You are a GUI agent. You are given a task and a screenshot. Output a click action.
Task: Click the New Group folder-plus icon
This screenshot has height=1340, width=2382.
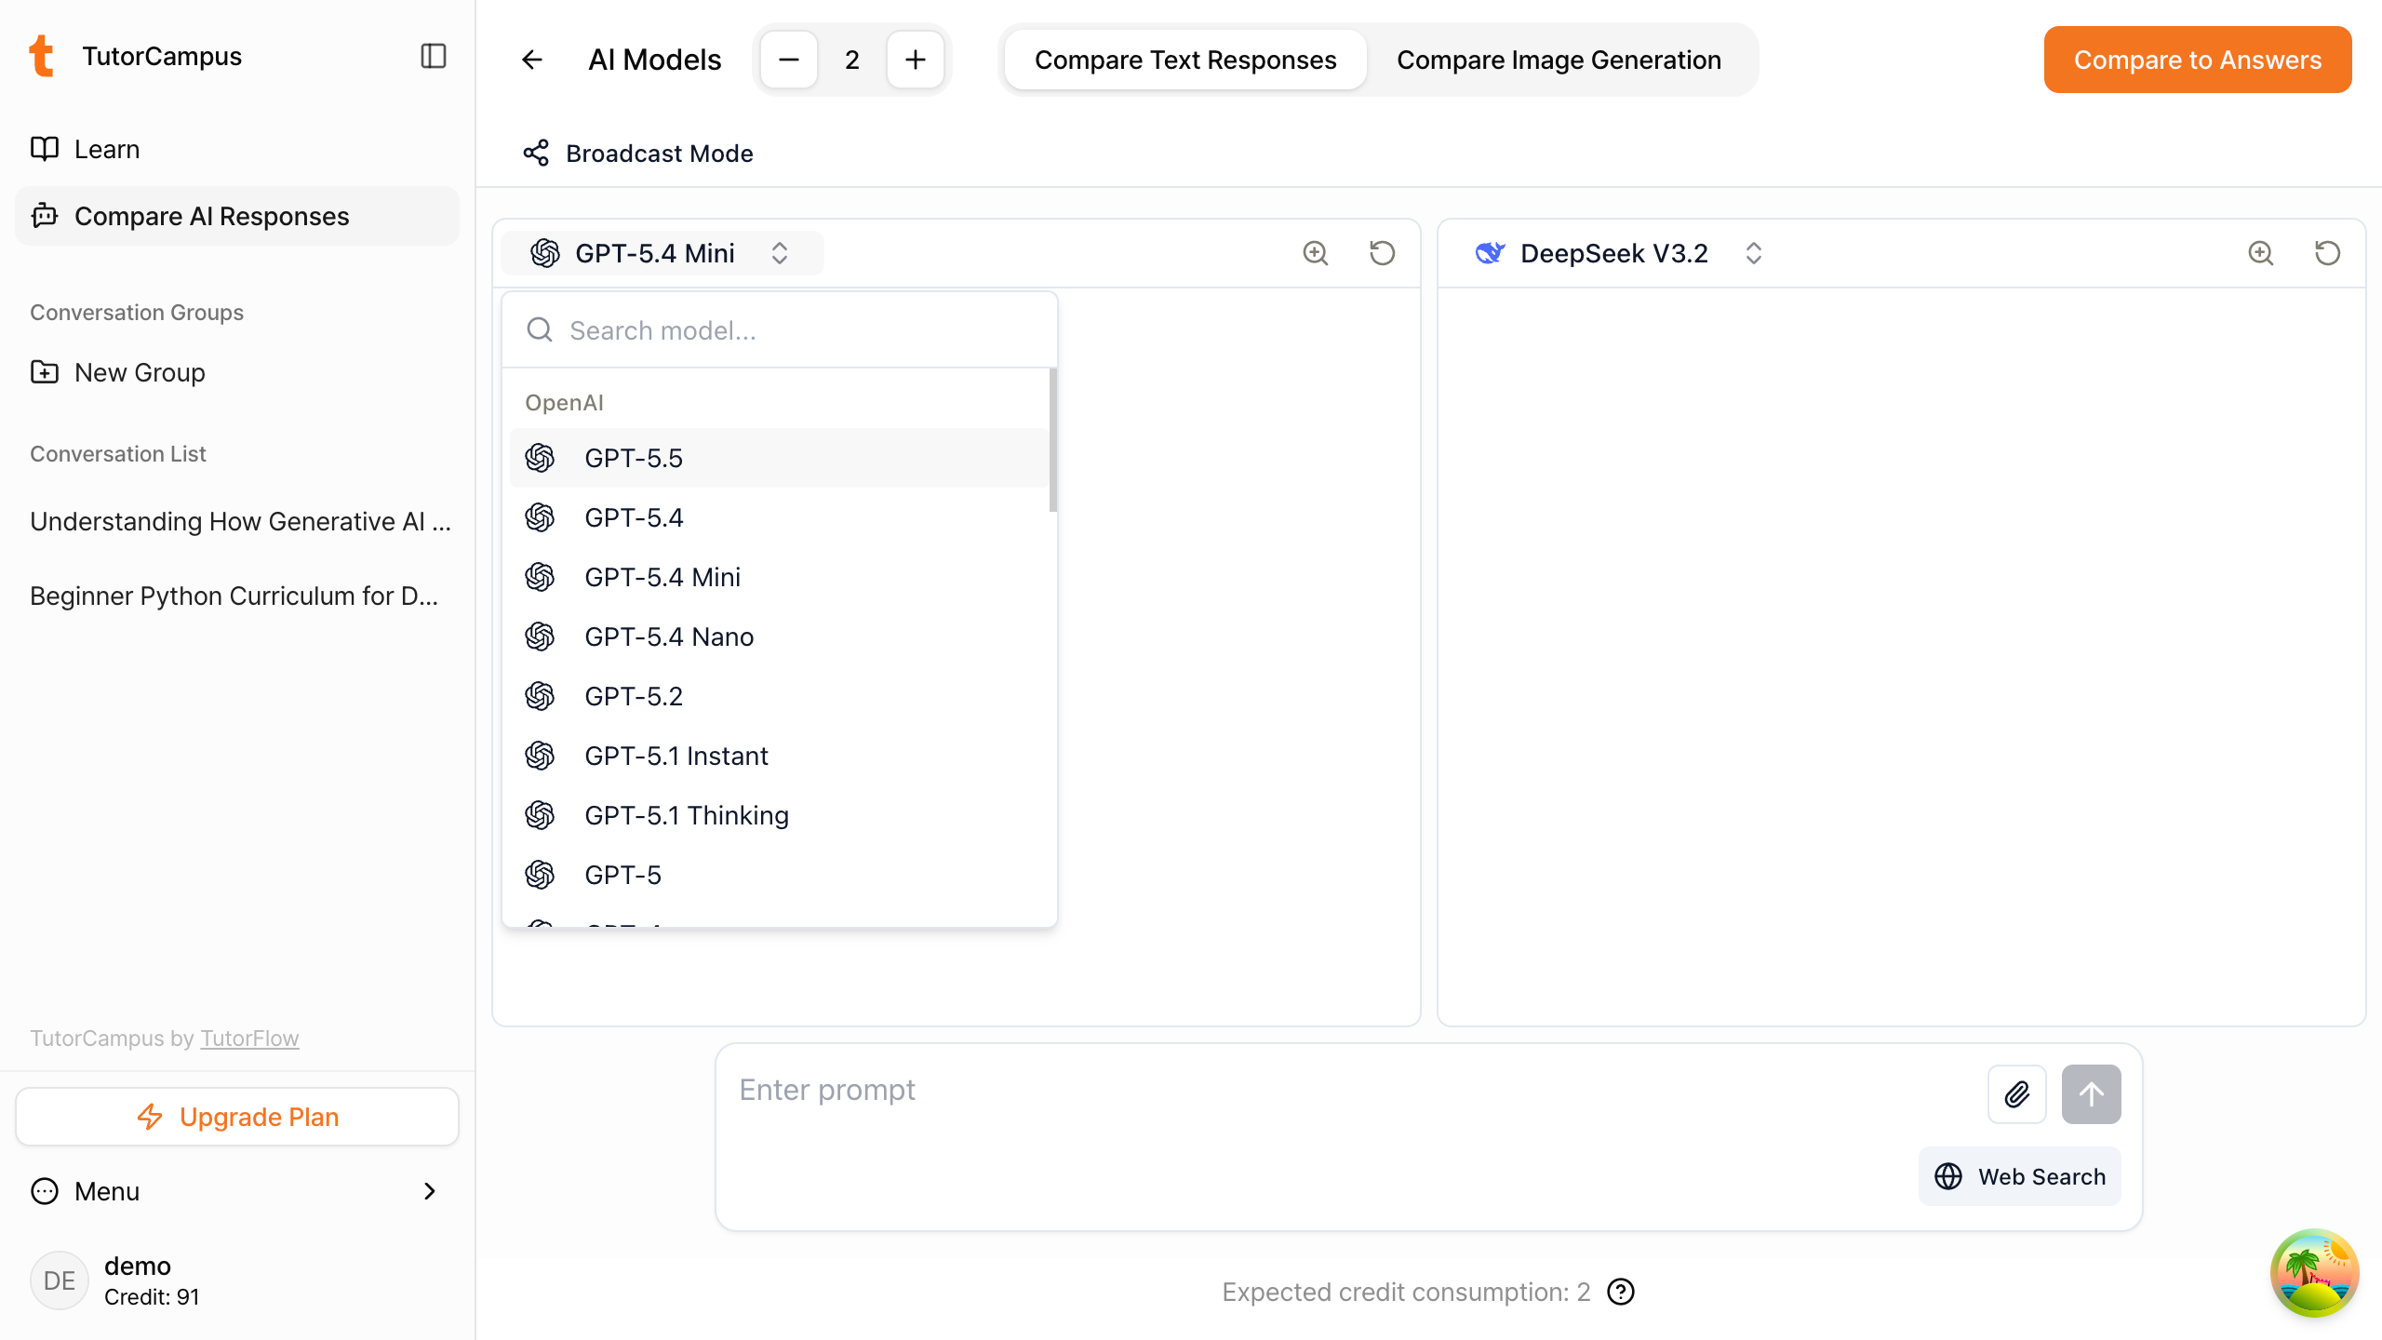pyautogui.click(x=45, y=372)
